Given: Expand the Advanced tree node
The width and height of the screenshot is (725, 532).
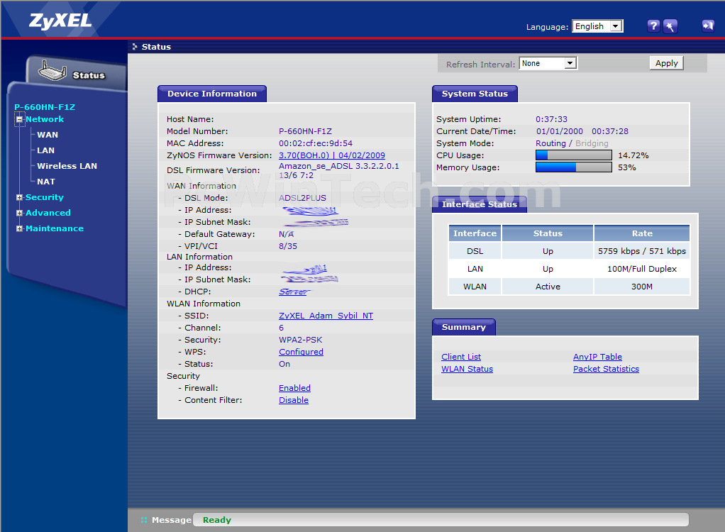Looking at the screenshot, I should pos(19,213).
